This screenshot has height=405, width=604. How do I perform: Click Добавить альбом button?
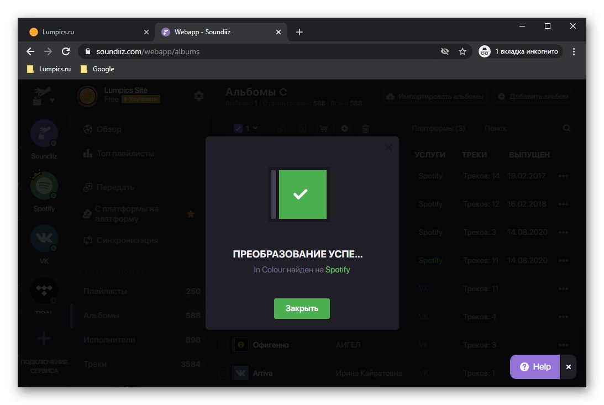(534, 96)
